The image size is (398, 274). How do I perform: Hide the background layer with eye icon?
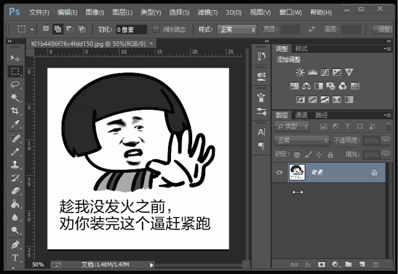pos(279,172)
